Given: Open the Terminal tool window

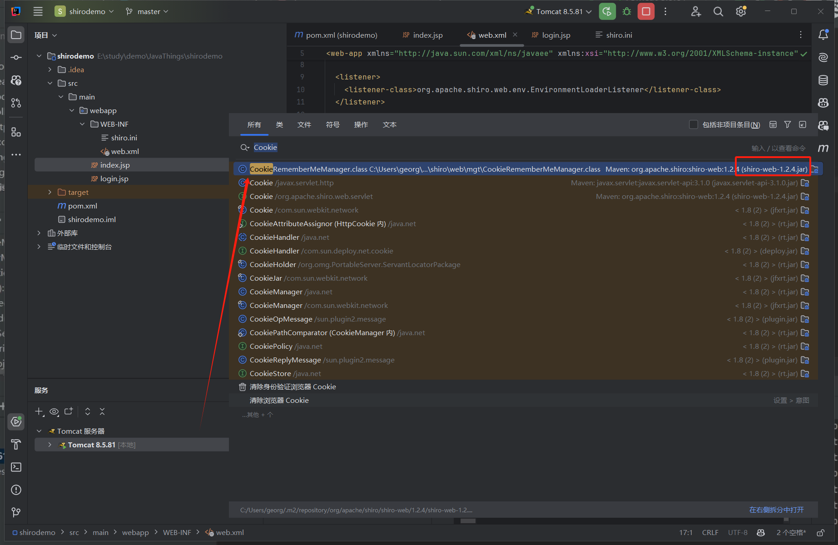Looking at the screenshot, I should coord(16,467).
